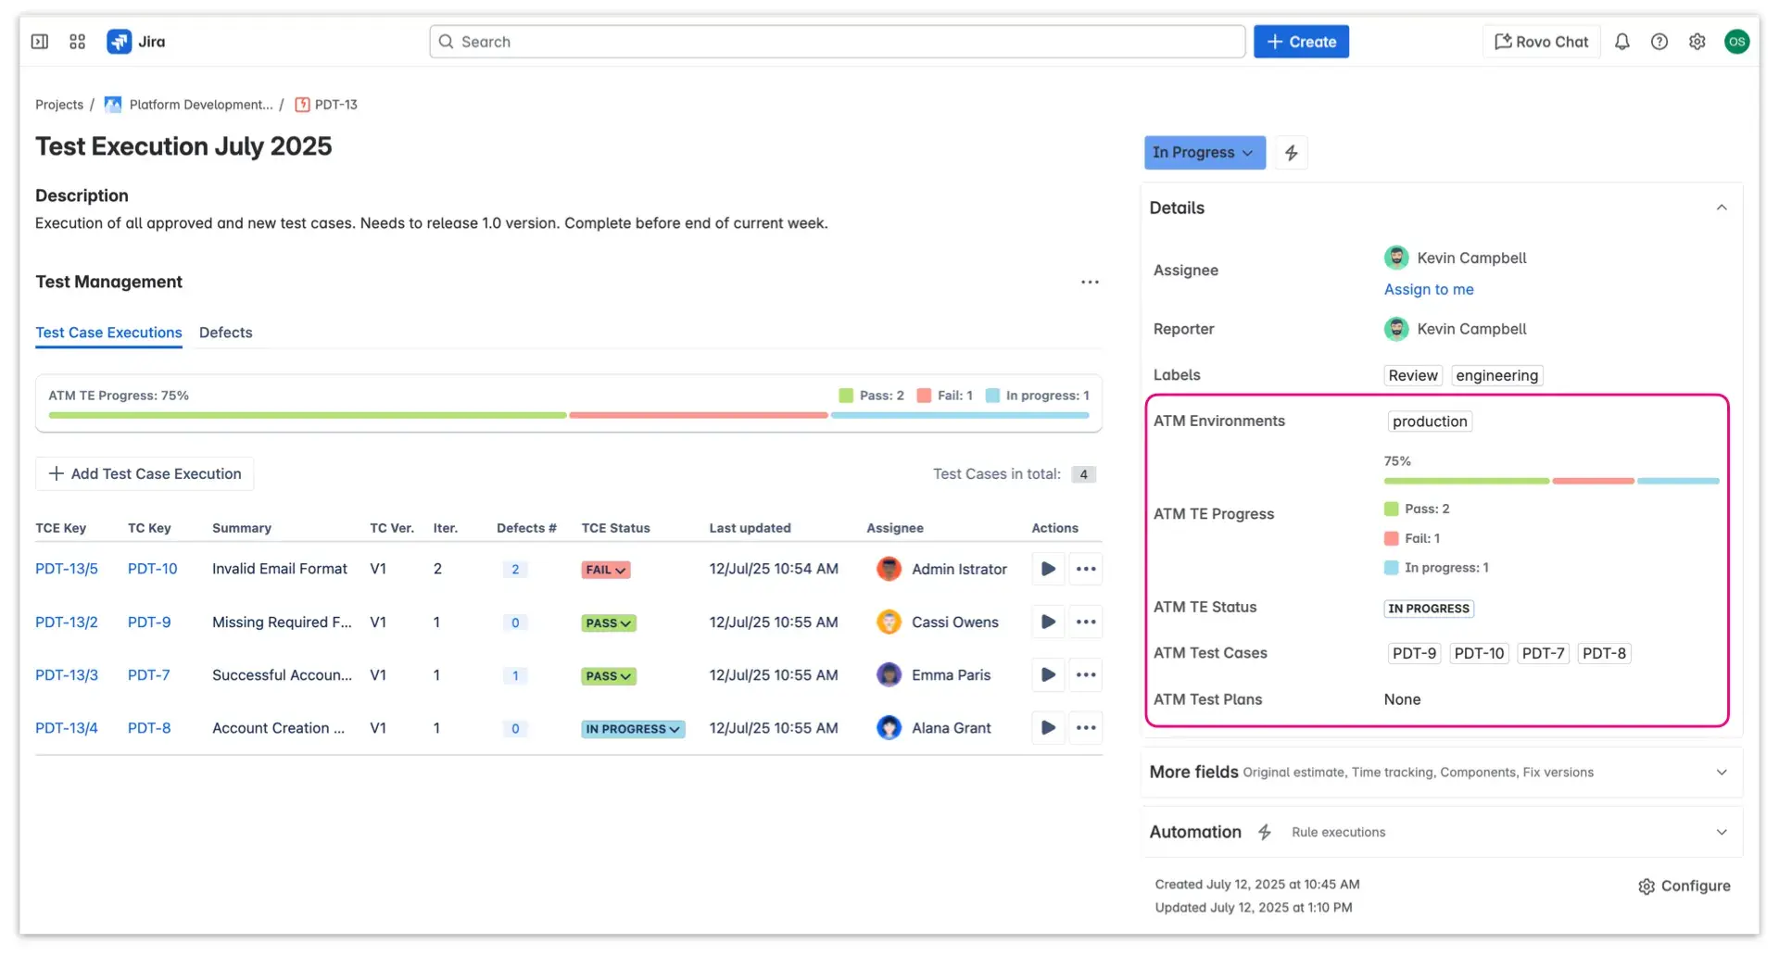Click inside the Search field

[834, 42]
